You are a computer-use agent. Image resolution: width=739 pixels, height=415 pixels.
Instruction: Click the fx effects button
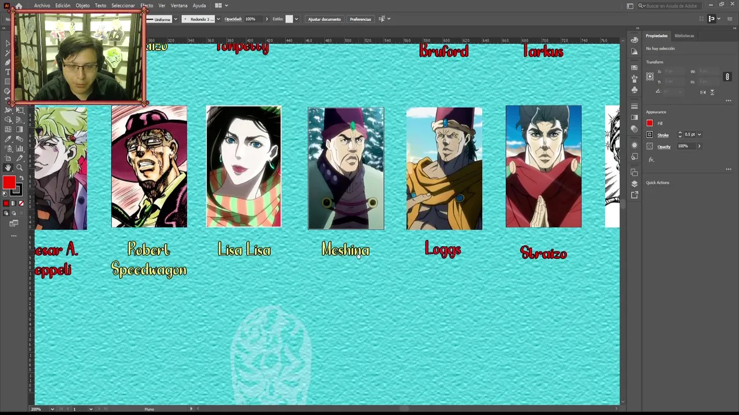pyautogui.click(x=651, y=160)
